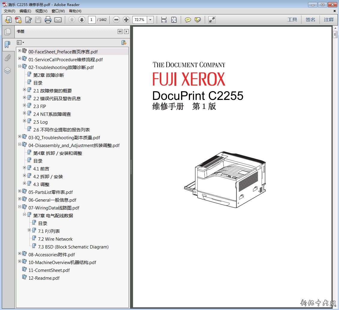Click the Print icon in the toolbar
Viewport: 339px width, 310px height.
click(48, 20)
